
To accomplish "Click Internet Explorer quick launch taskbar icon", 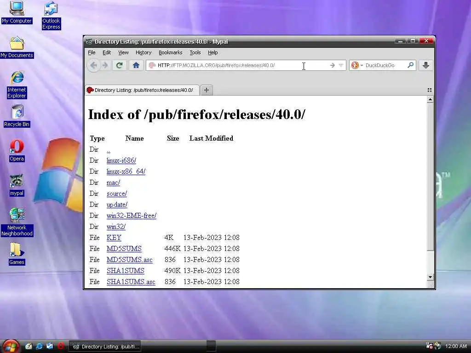I will pyautogui.click(x=40, y=346).
